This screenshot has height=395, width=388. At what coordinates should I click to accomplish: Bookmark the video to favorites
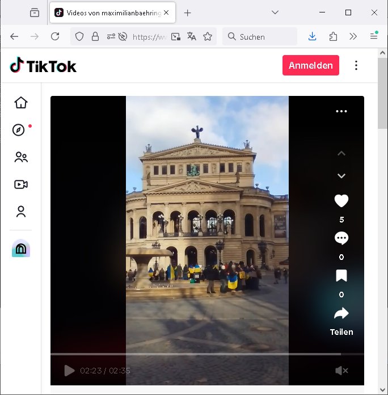[341, 275]
